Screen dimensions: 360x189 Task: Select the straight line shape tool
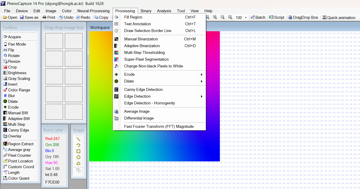[78, 139]
